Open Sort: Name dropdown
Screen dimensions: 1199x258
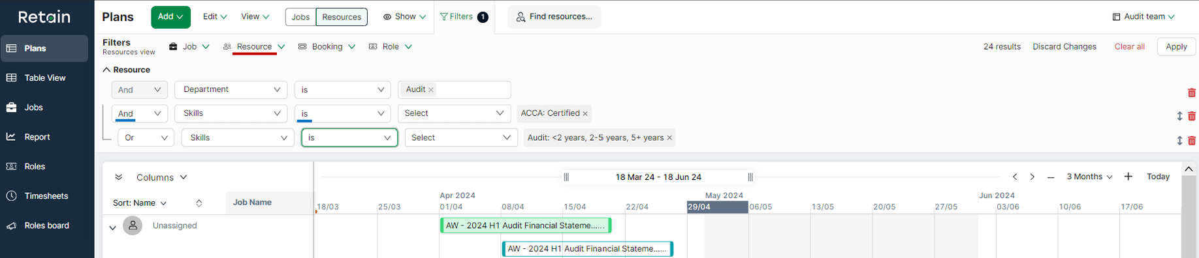coord(140,203)
